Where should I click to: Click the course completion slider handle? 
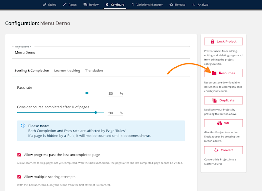pos(96,112)
